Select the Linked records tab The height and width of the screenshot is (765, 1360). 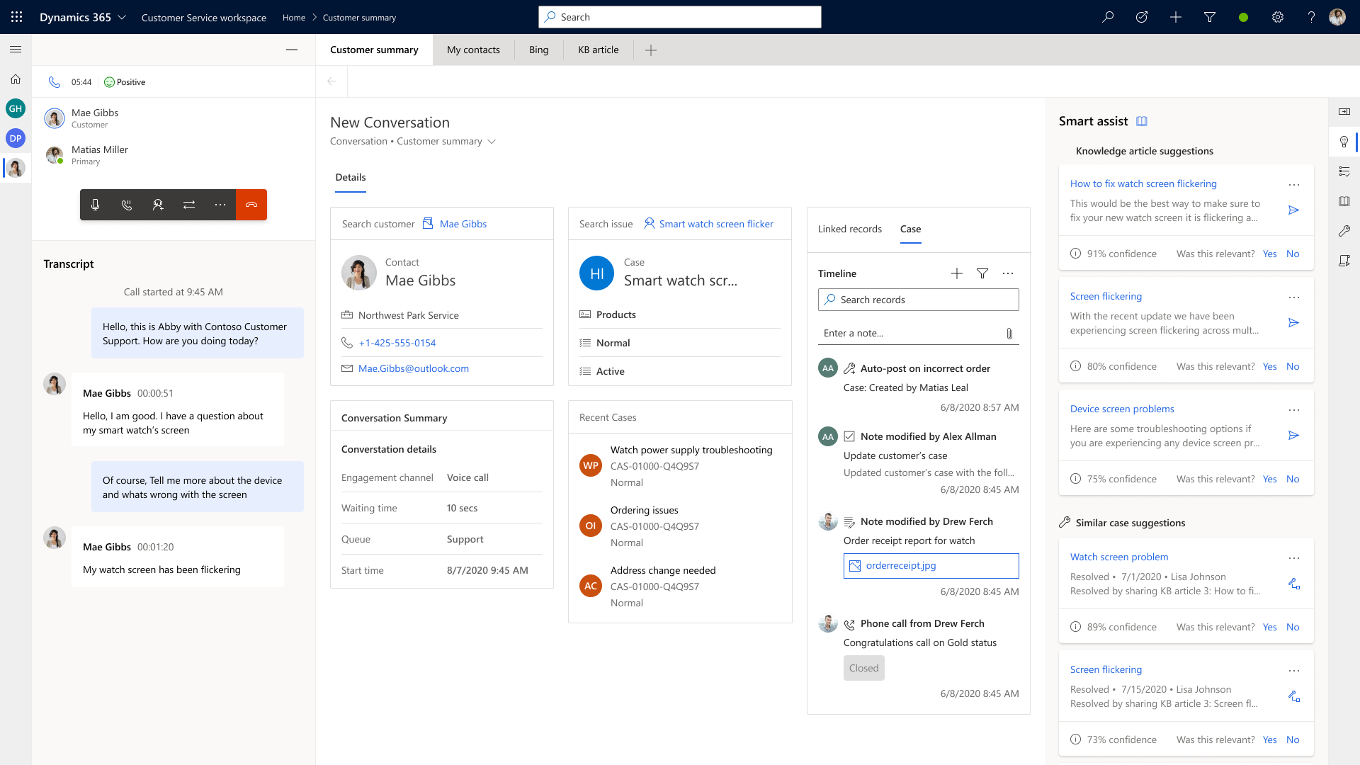850,229
